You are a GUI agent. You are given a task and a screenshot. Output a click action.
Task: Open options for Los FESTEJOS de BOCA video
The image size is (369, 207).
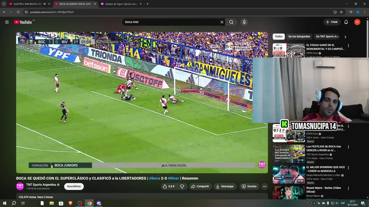pyautogui.click(x=348, y=147)
